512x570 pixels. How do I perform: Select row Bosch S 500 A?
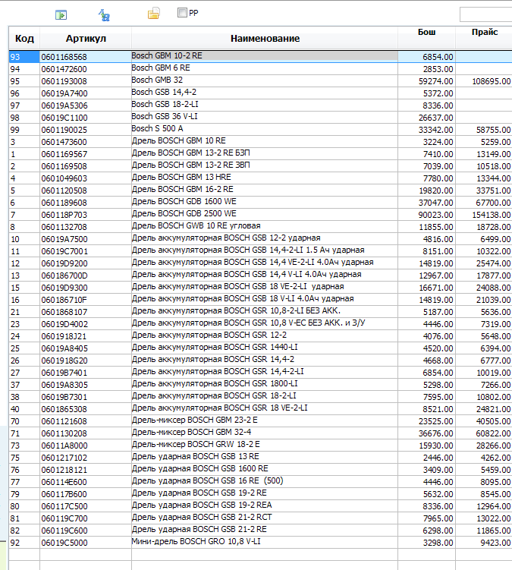coord(260,130)
